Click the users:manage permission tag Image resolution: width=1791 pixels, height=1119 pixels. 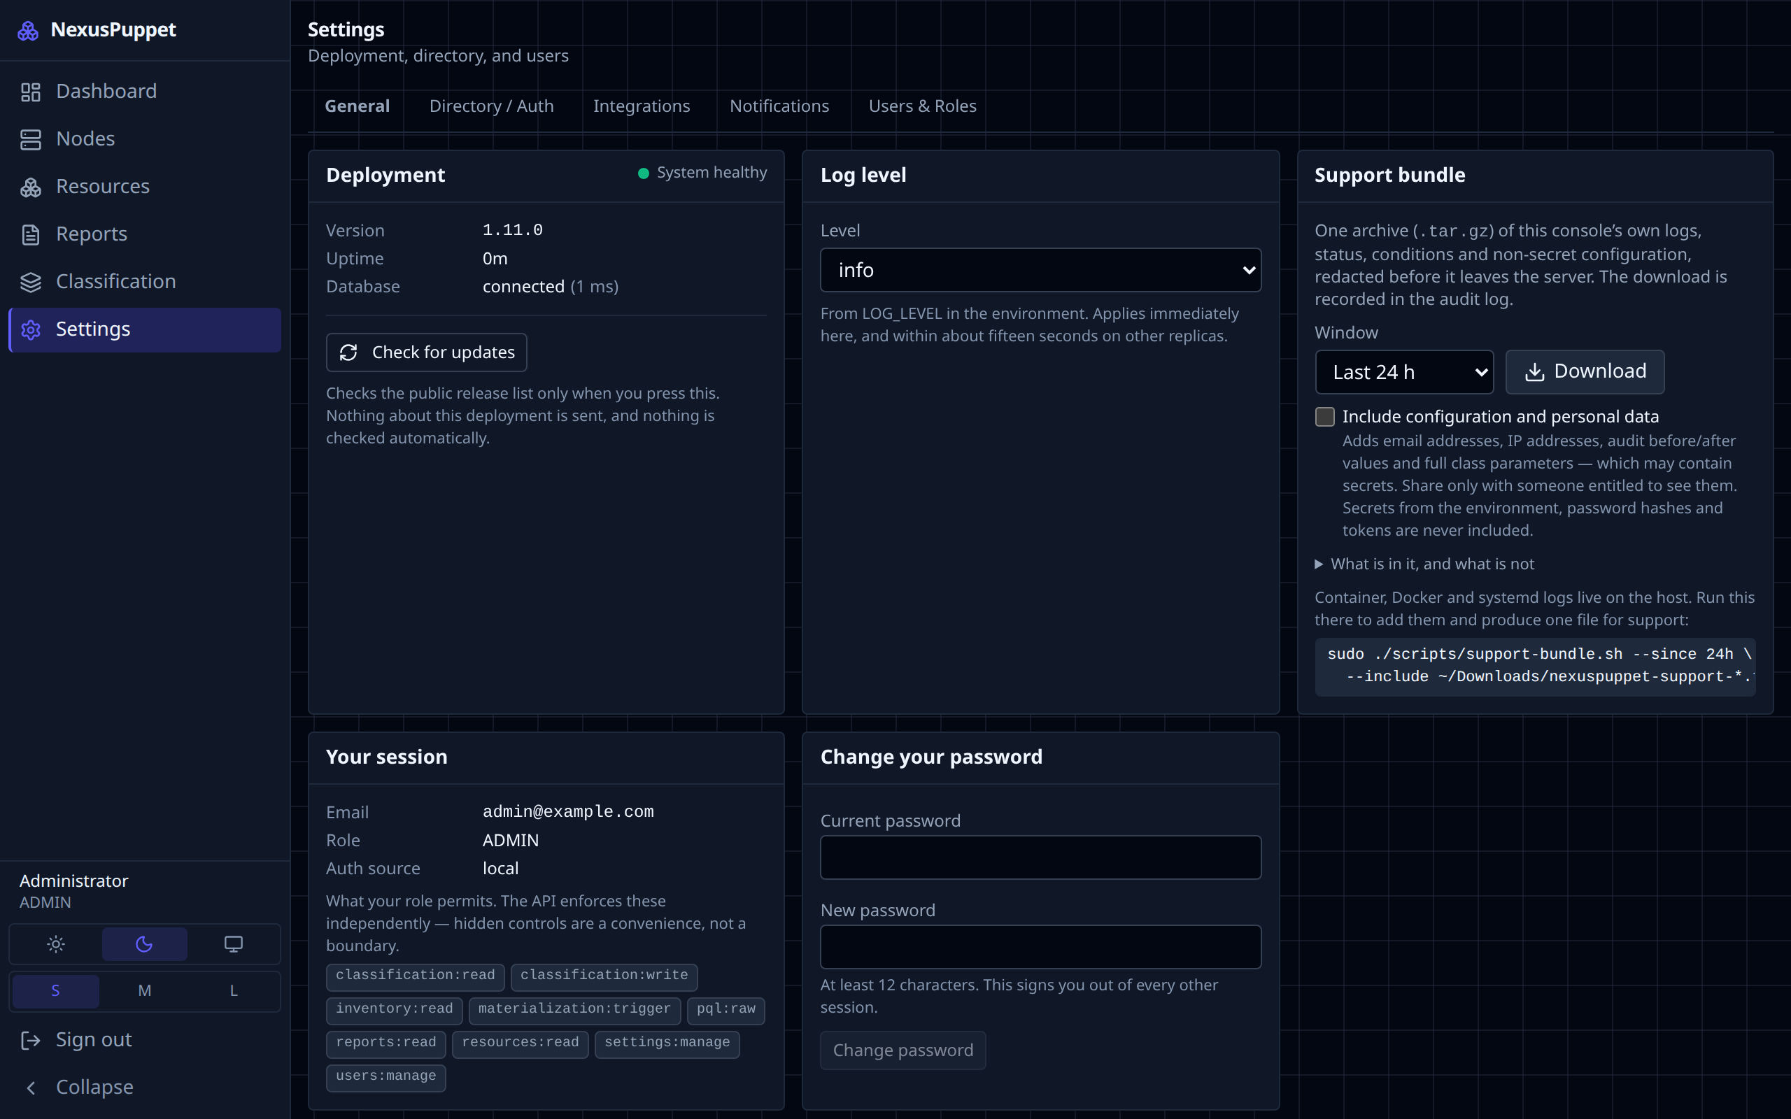[x=385, y=1078]
